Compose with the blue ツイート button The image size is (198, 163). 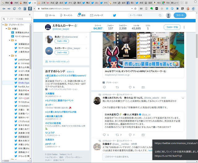(180, 15)
